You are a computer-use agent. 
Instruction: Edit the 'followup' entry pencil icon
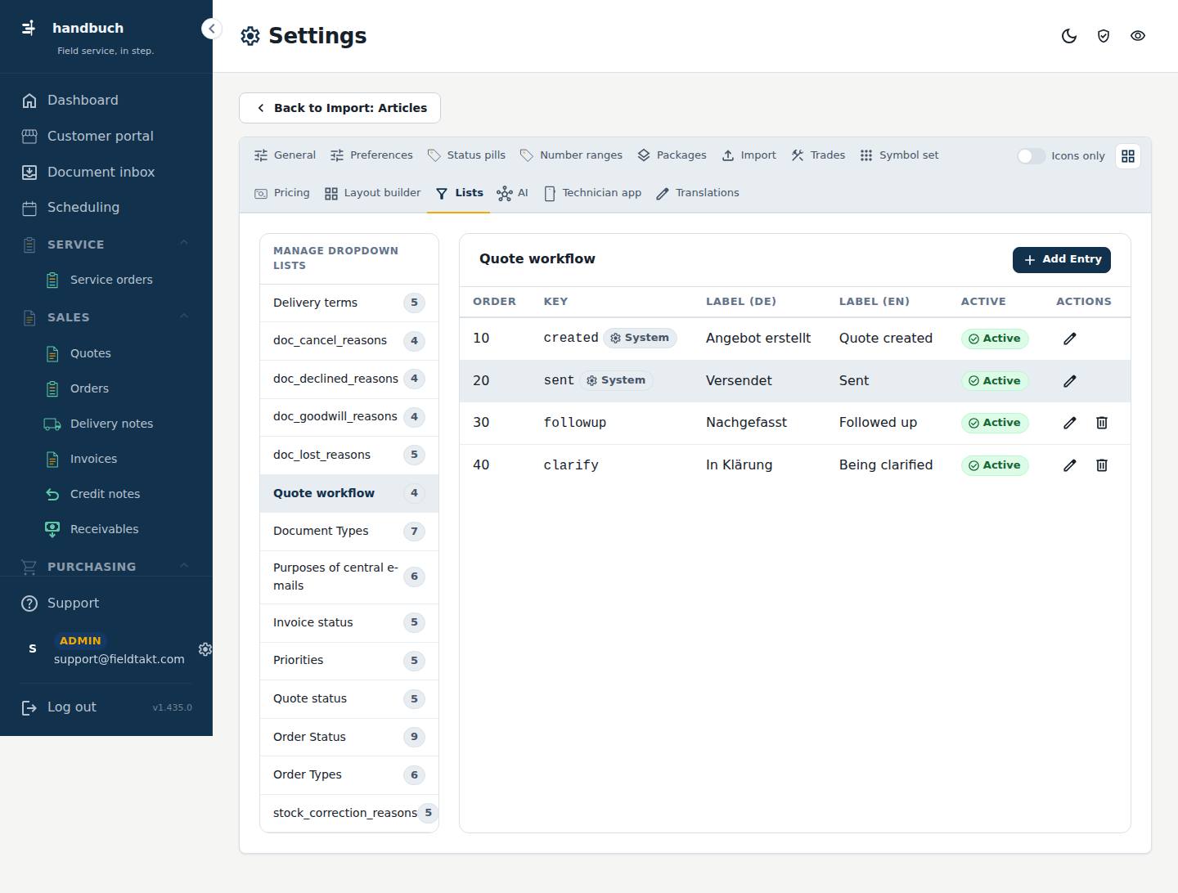pyautogui.click(x=1069, y=423)
